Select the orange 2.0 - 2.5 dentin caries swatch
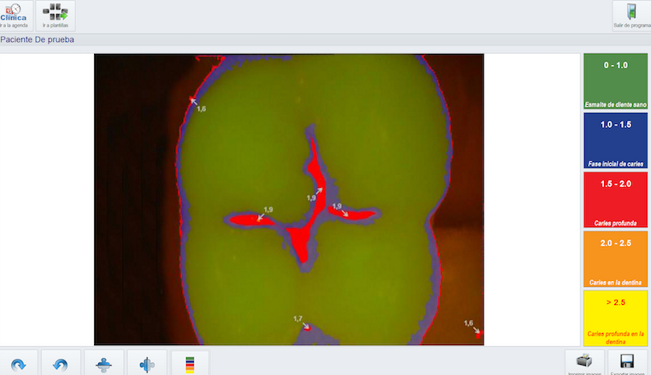The width and height of the screenshot is (651, 375). pos(615,259)
